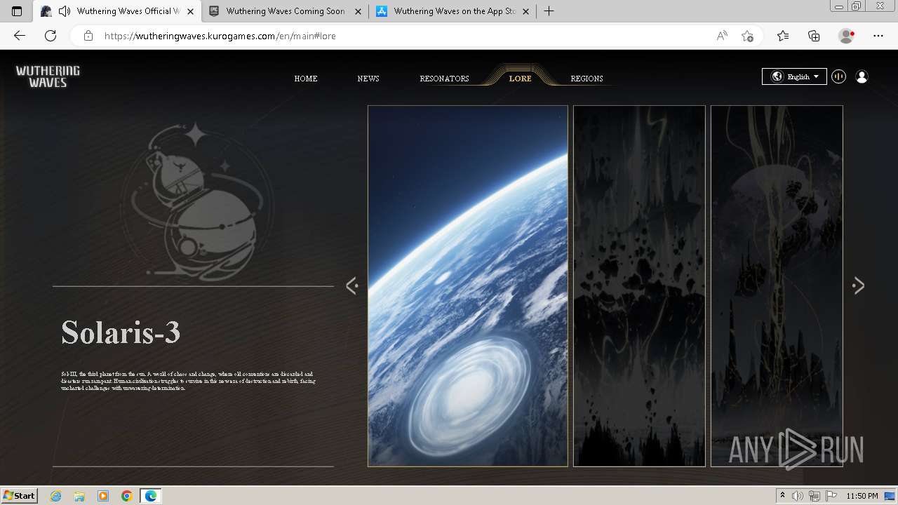Select the Solaris-3 planet image card
Screen dimensions: 898x505
468,285
